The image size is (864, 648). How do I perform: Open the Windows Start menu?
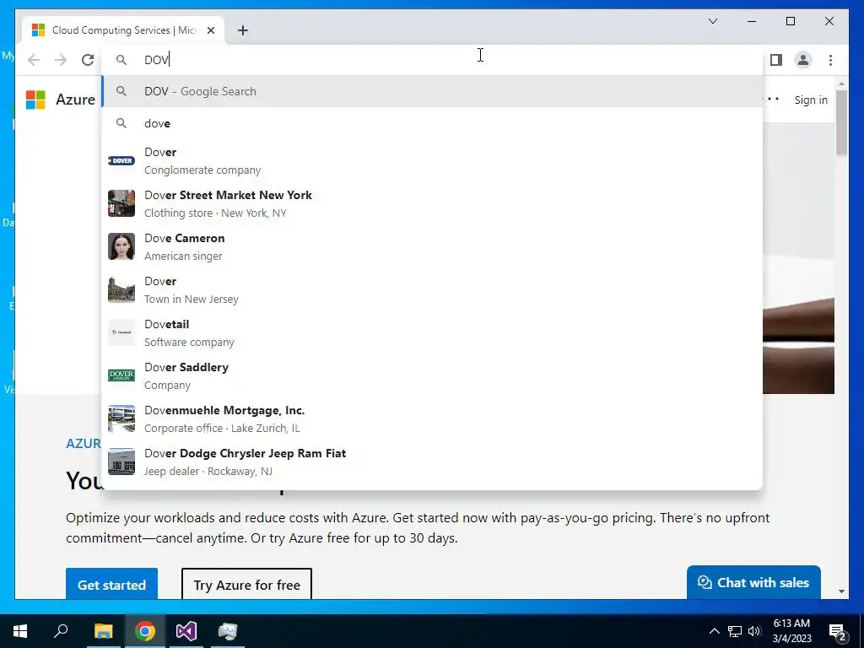tap(20, 631)
